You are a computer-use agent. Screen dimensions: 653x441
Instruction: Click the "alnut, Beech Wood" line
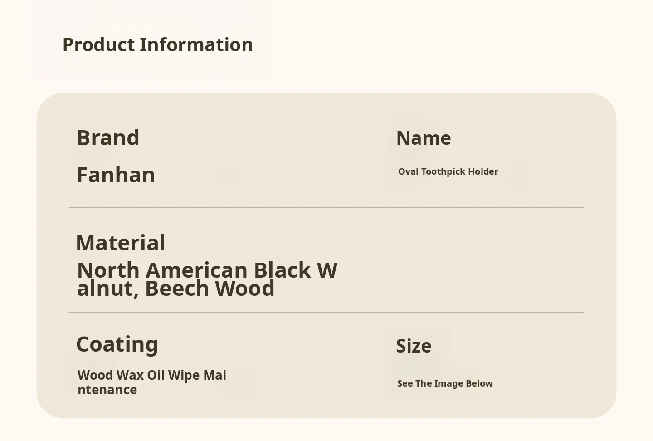point(175,289)
